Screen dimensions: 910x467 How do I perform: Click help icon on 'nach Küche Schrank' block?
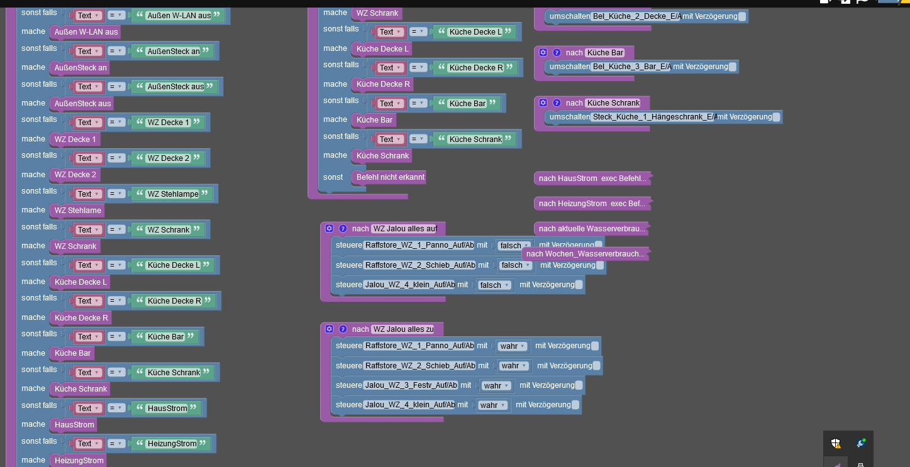click(x=557, y=102)
